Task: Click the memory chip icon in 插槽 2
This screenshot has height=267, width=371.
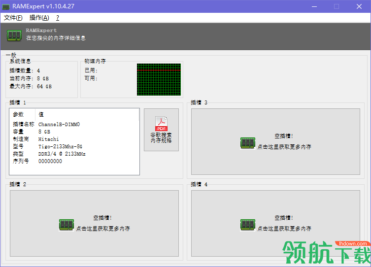Action: [x=67, y=225]
